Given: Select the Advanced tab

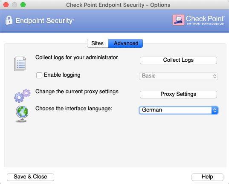Looking at the screenshot, I should 126,43.
